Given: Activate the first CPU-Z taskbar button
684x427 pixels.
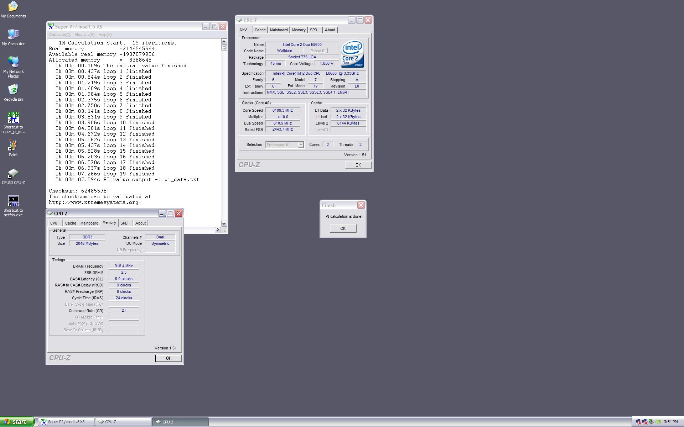Looking at the screenshot, I should point(124,422).
